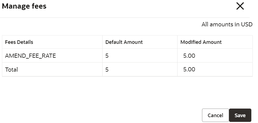Click the Manage fees dialog title

pyautogui.click(x=24, y=6)
